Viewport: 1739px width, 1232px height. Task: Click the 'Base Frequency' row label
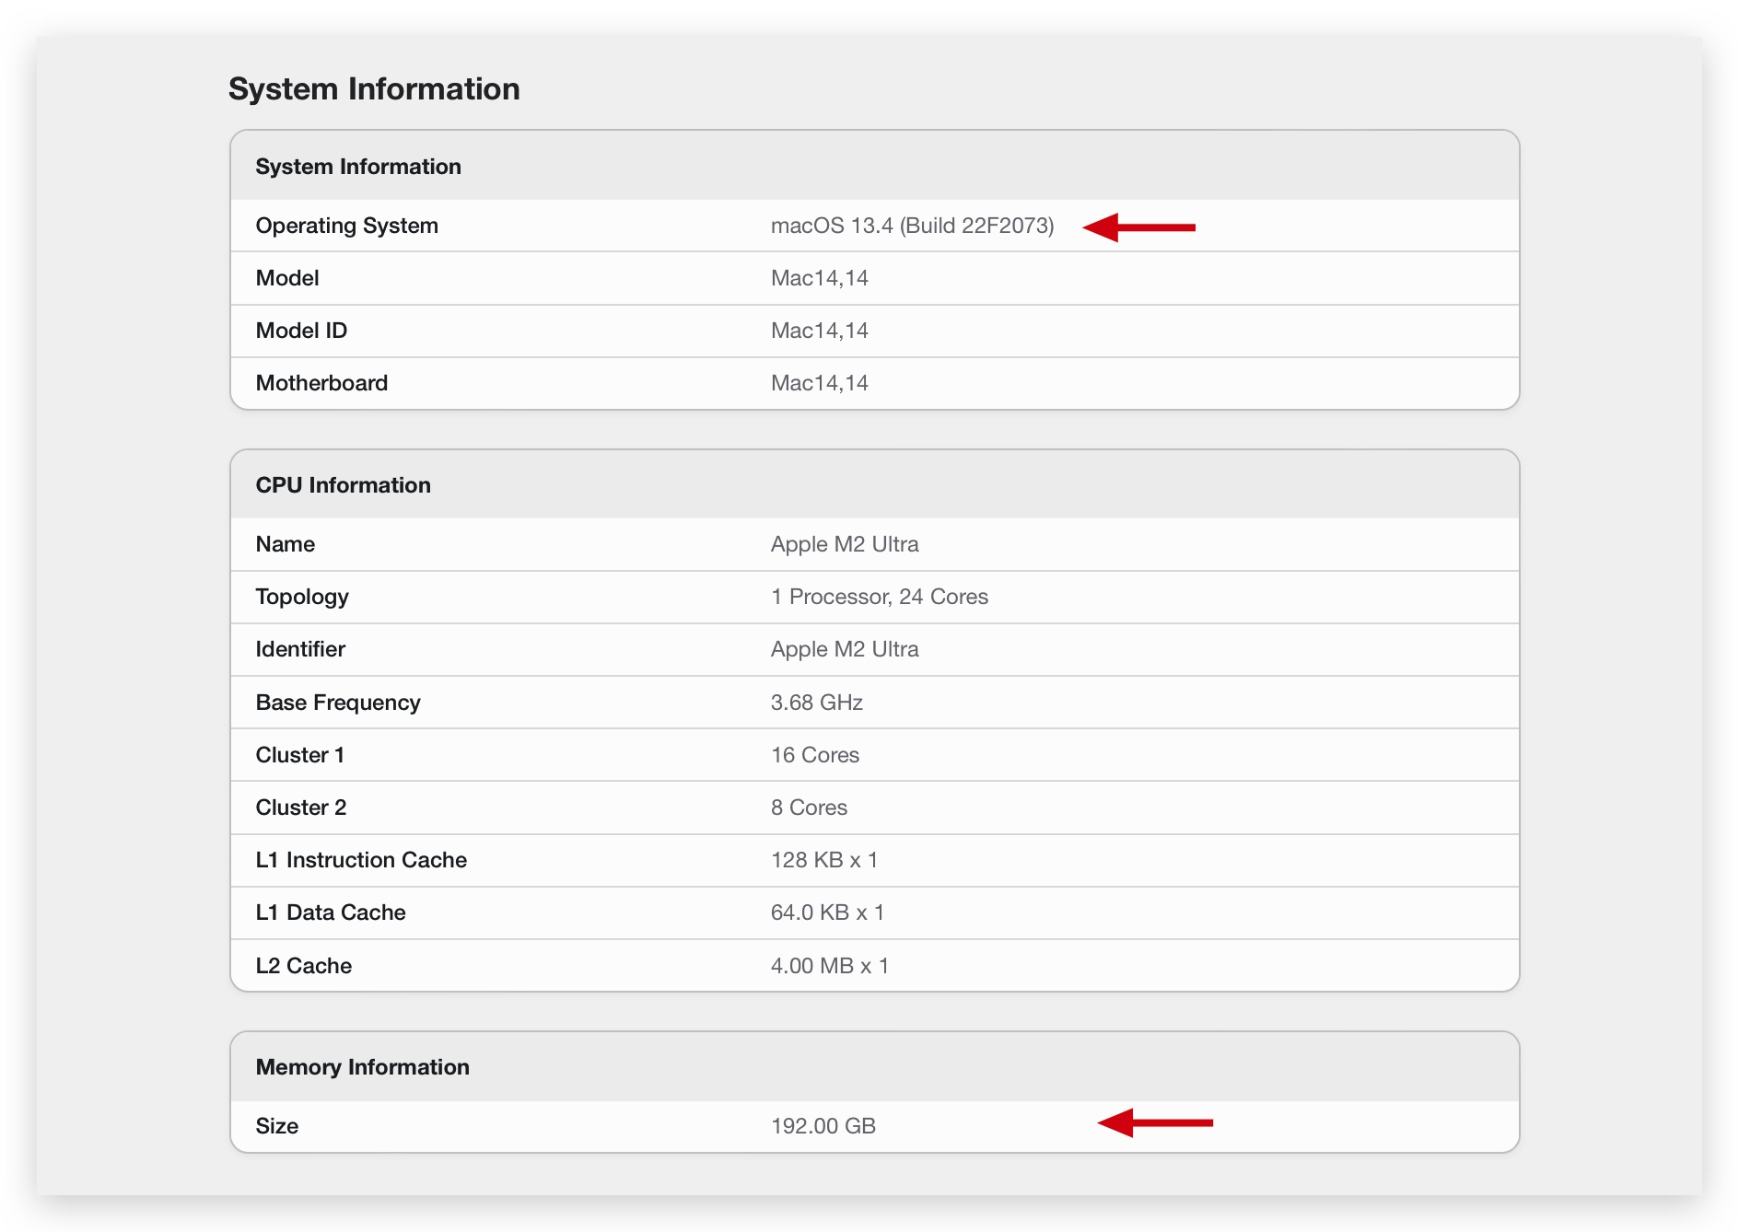tap(338, 703)
